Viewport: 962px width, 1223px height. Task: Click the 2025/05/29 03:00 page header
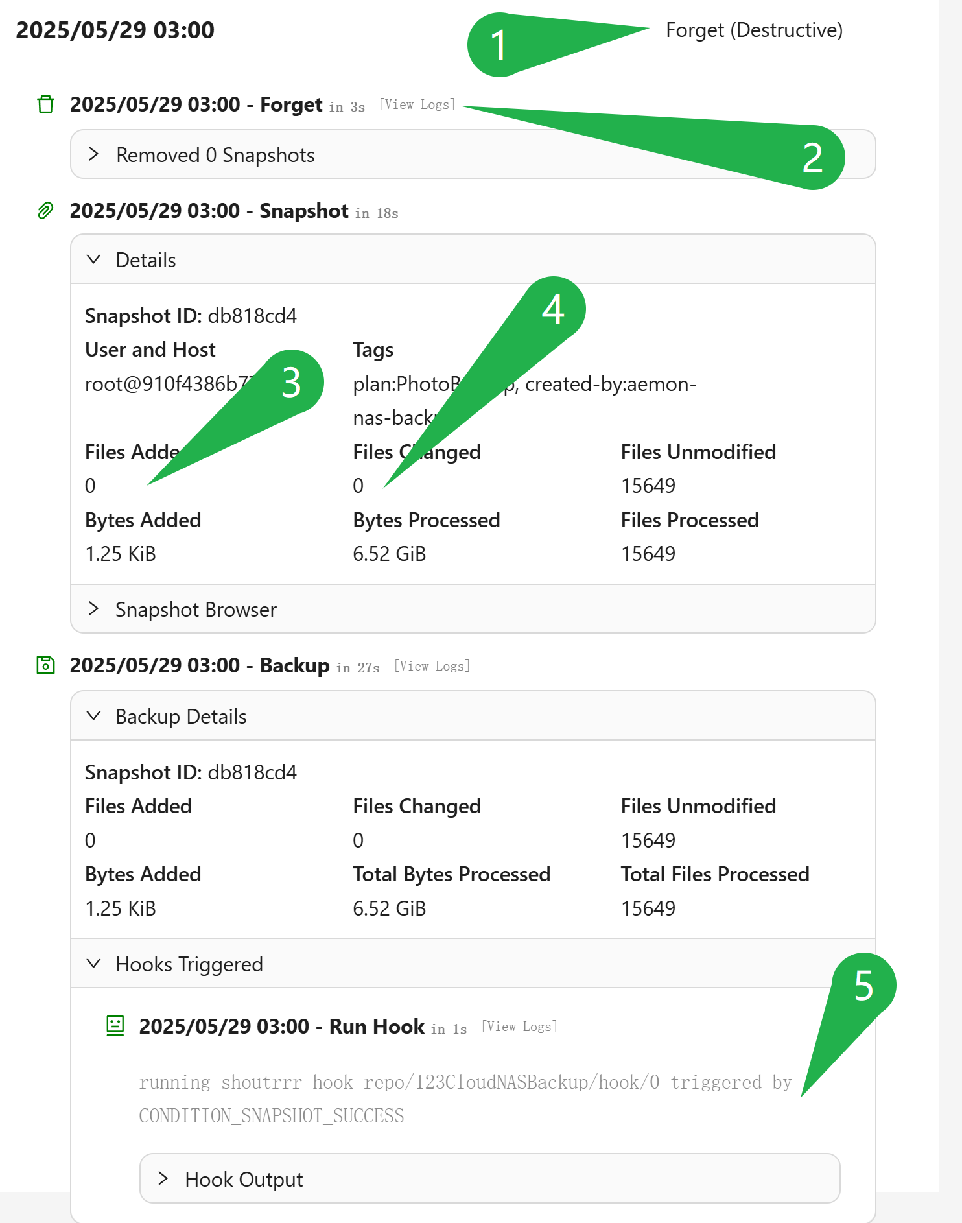click(x=115, y=30)
